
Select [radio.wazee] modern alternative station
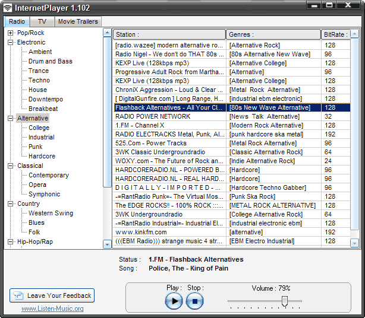[232, 45]
